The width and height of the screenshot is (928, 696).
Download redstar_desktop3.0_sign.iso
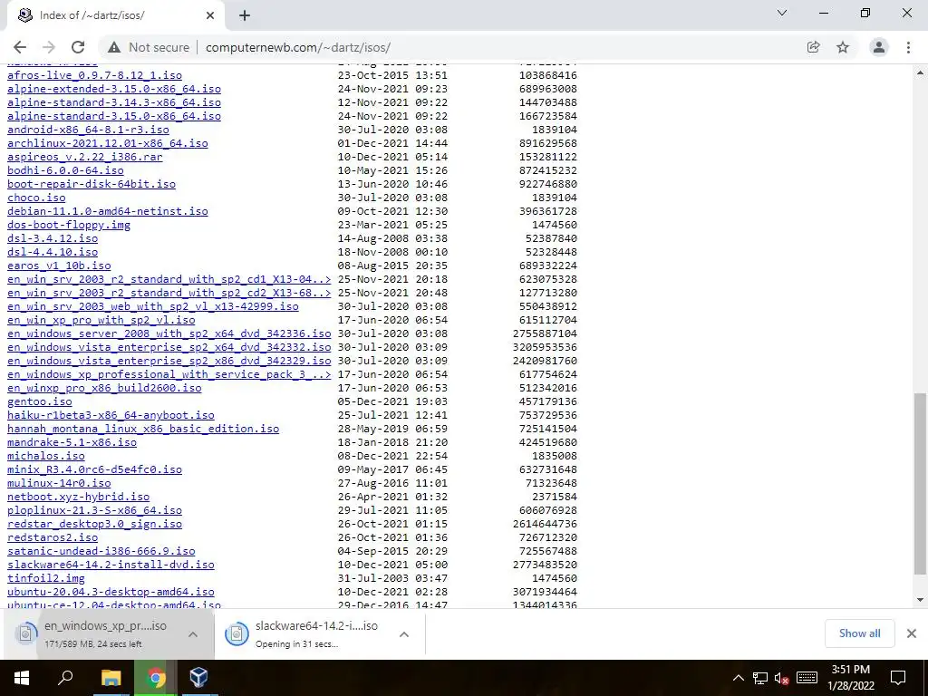tap(94, 525)
